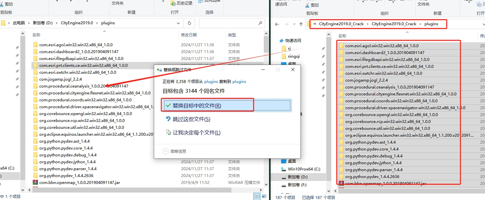Sort left window by name column
Image resolution: width=485 pixels, height=200 pixels.
tap(36, 35)
